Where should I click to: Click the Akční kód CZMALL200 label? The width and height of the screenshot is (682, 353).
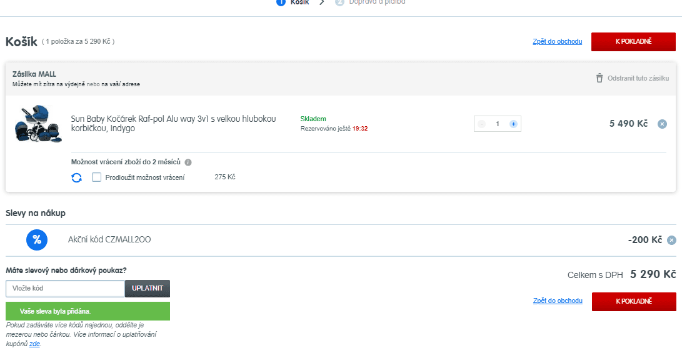pos(109,239)
